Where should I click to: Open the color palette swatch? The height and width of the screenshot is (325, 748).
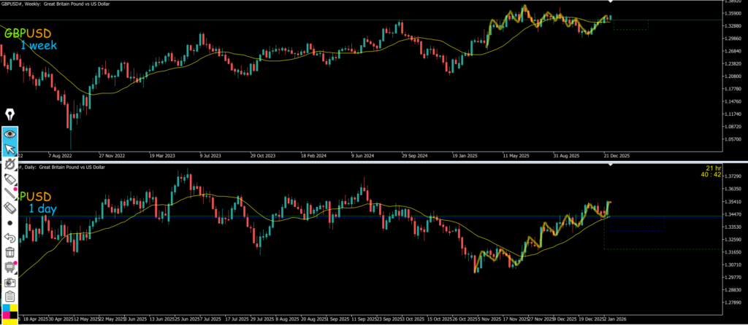[x=10, y=313]
